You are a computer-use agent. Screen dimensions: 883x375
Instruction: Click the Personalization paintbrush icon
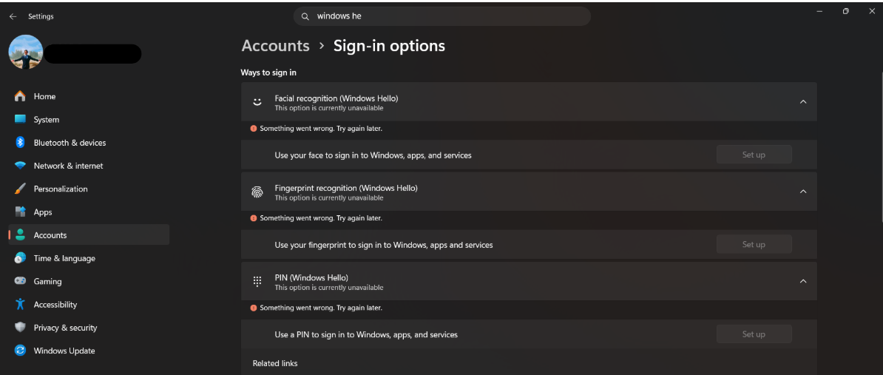[x=20, y=189]
